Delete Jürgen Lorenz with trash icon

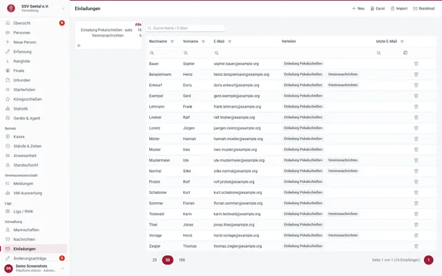[x=416, y=128]
